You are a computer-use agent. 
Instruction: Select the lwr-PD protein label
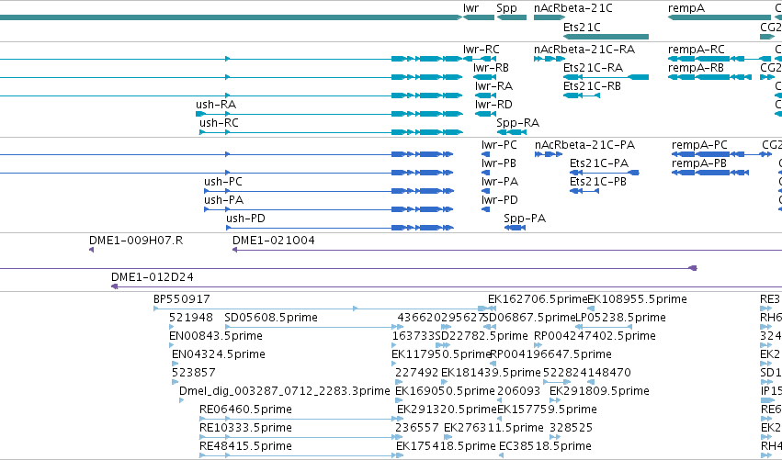pyautogui.click(x=500, y=200)
